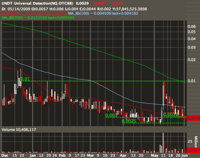Click the Mar date axis label

point(90,155)
